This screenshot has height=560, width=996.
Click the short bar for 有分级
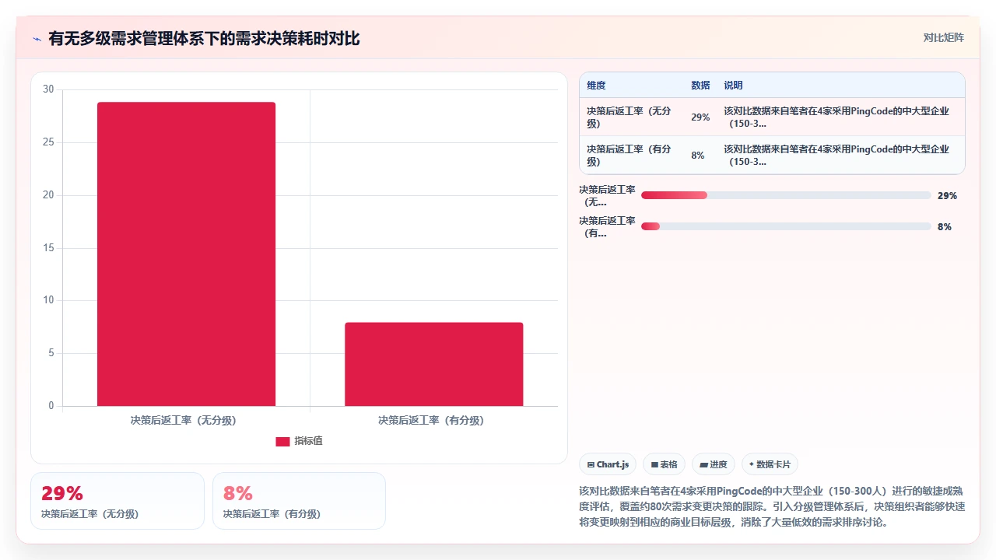pyautogui.click(x=434, y=364)
